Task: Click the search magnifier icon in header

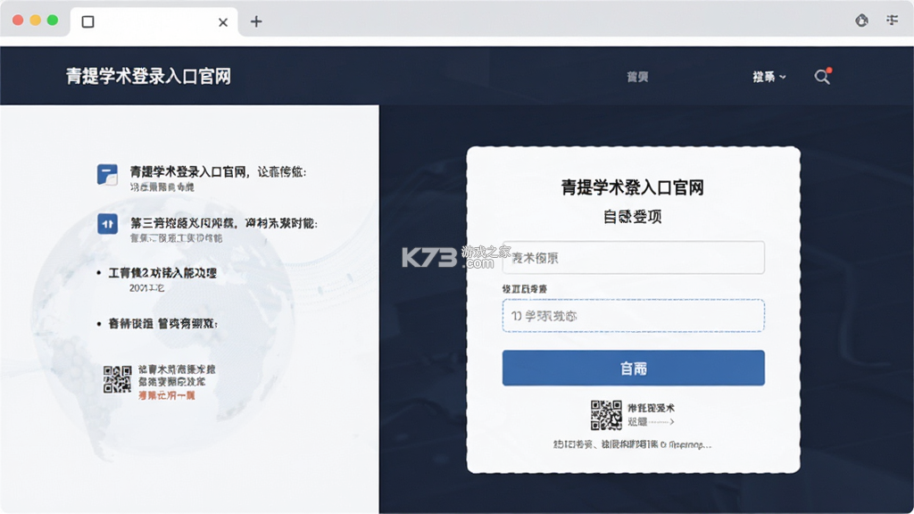Action: click(822, 77)
